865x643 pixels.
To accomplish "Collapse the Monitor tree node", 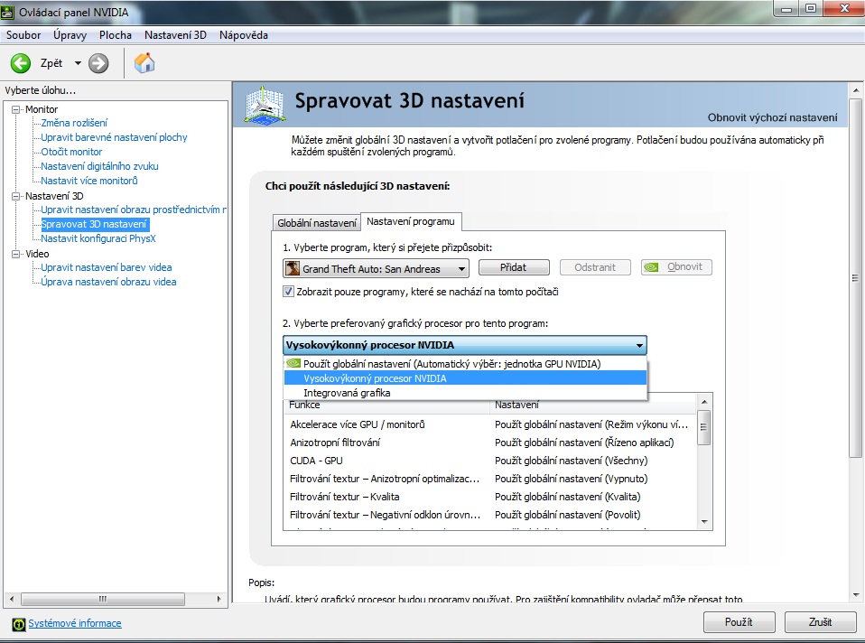I will click(x=16, y=109).
